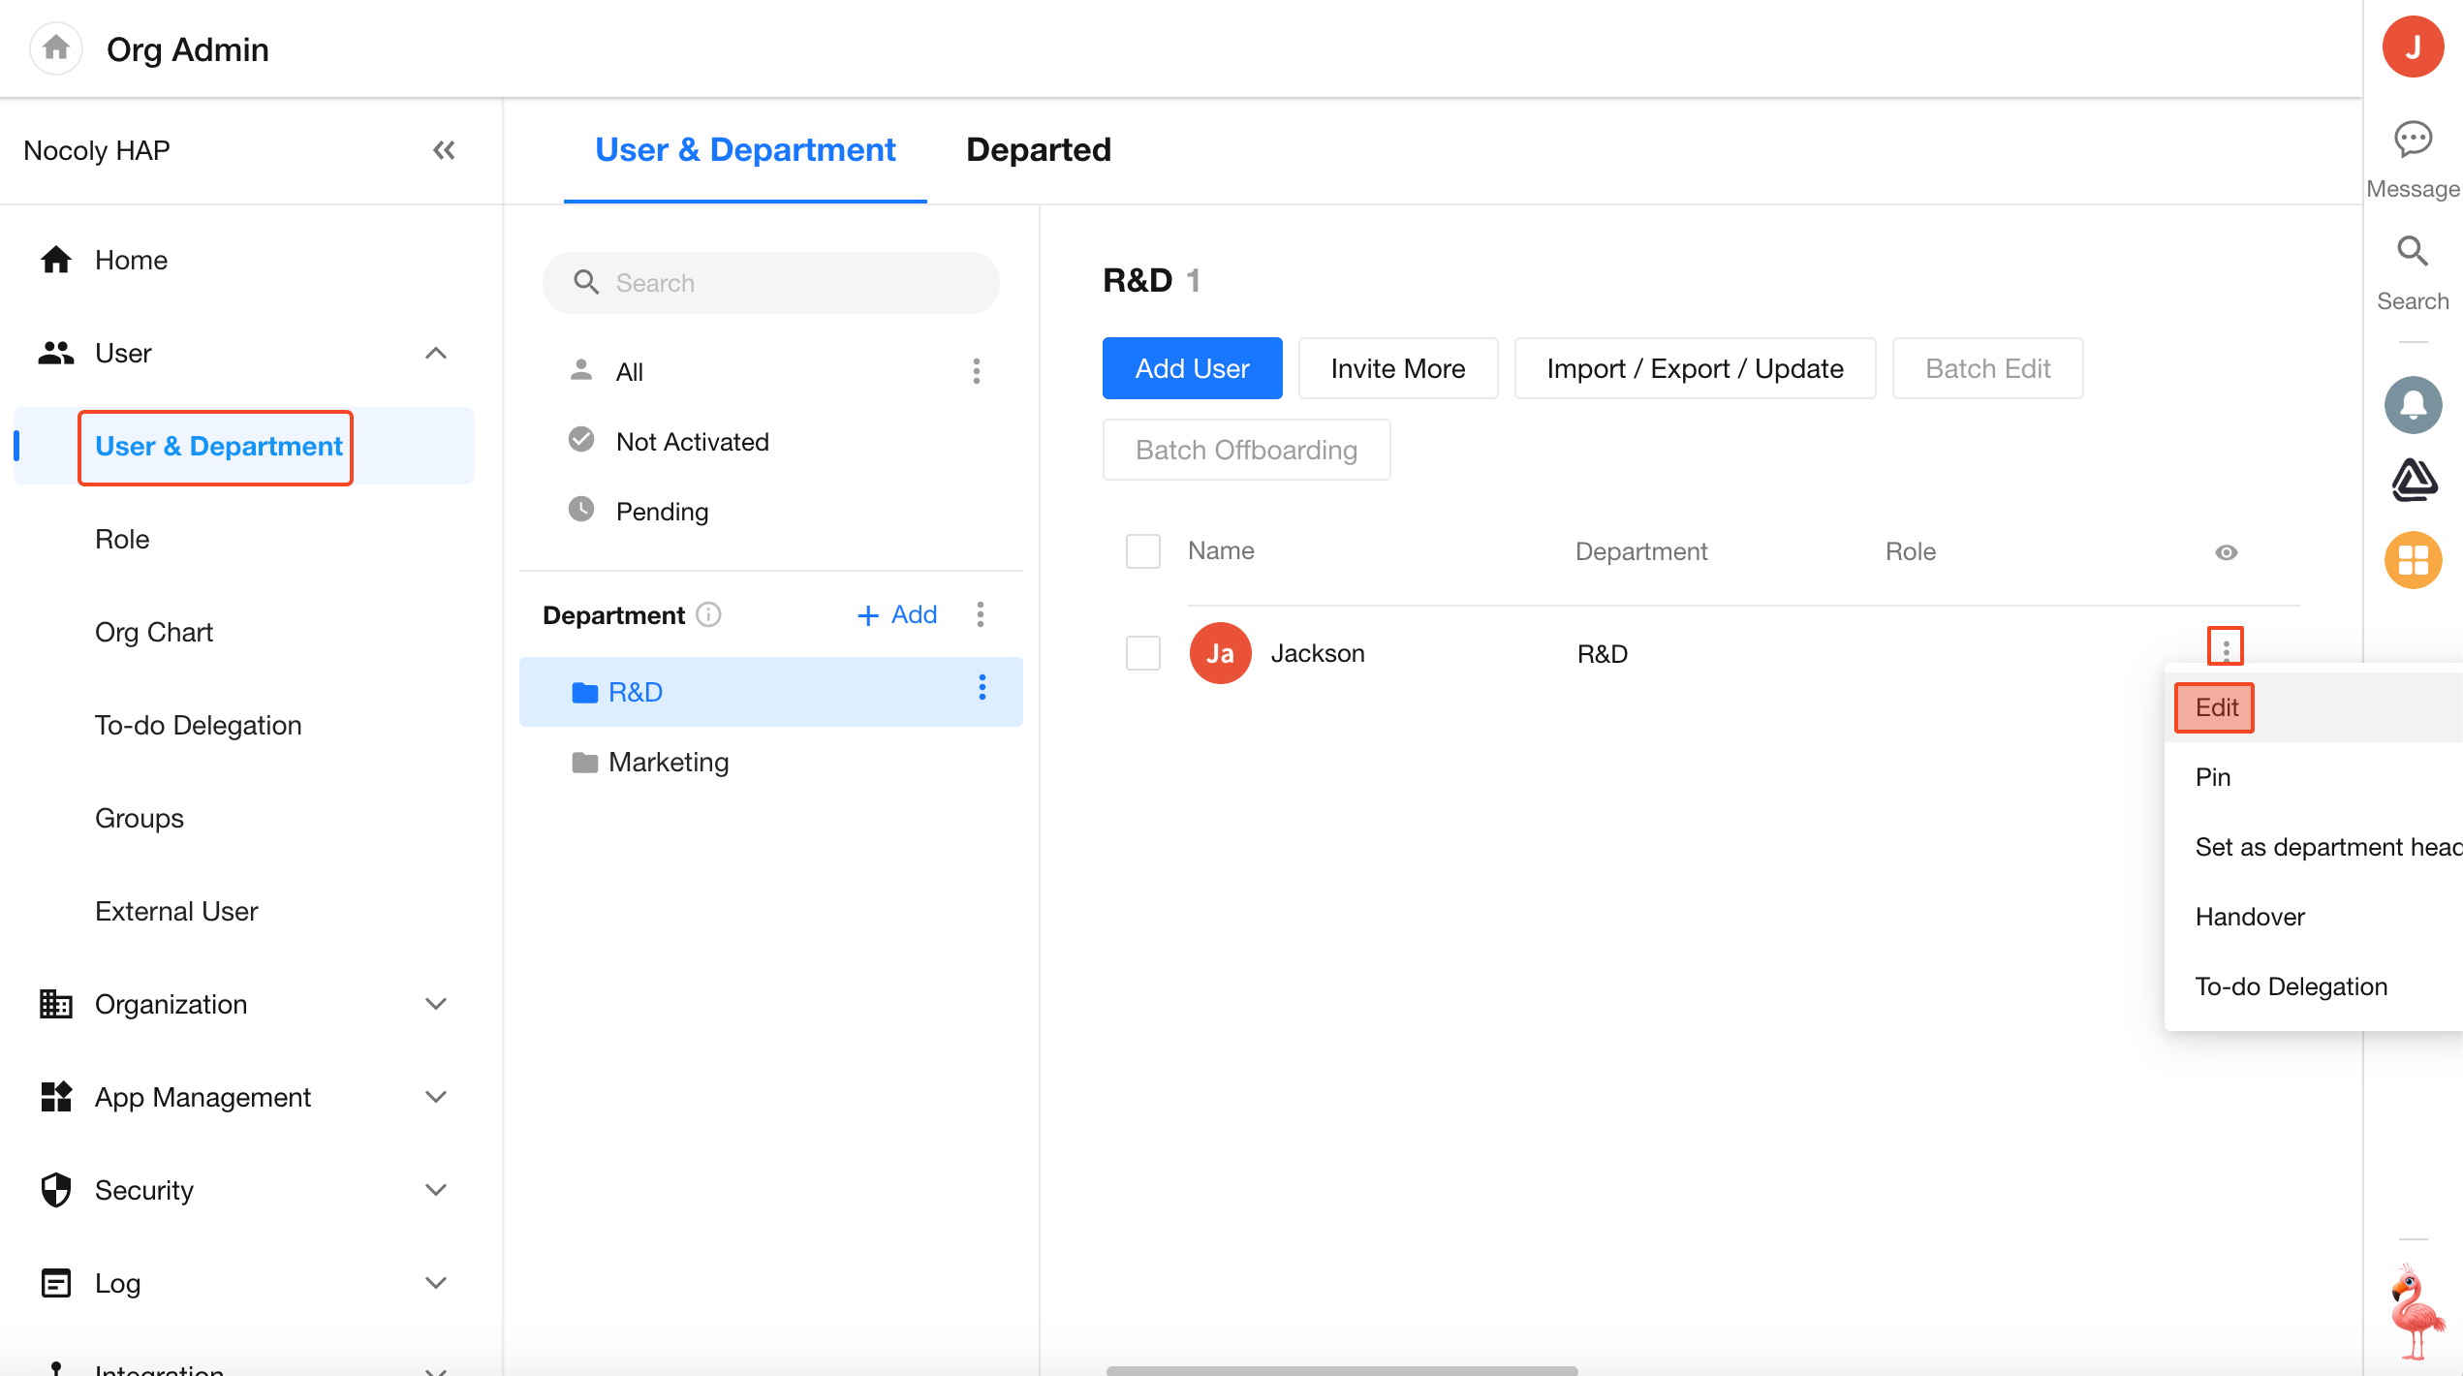Image resolution: width=2463 pixels, height=1376 pixels.
Task: Click the department info icon
Action: pyautogui.click(x=709, y=615)
